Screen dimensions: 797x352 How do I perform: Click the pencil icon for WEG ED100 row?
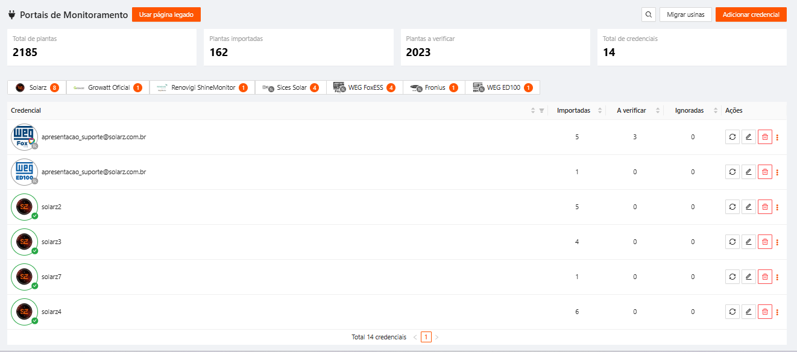point(748,172)
